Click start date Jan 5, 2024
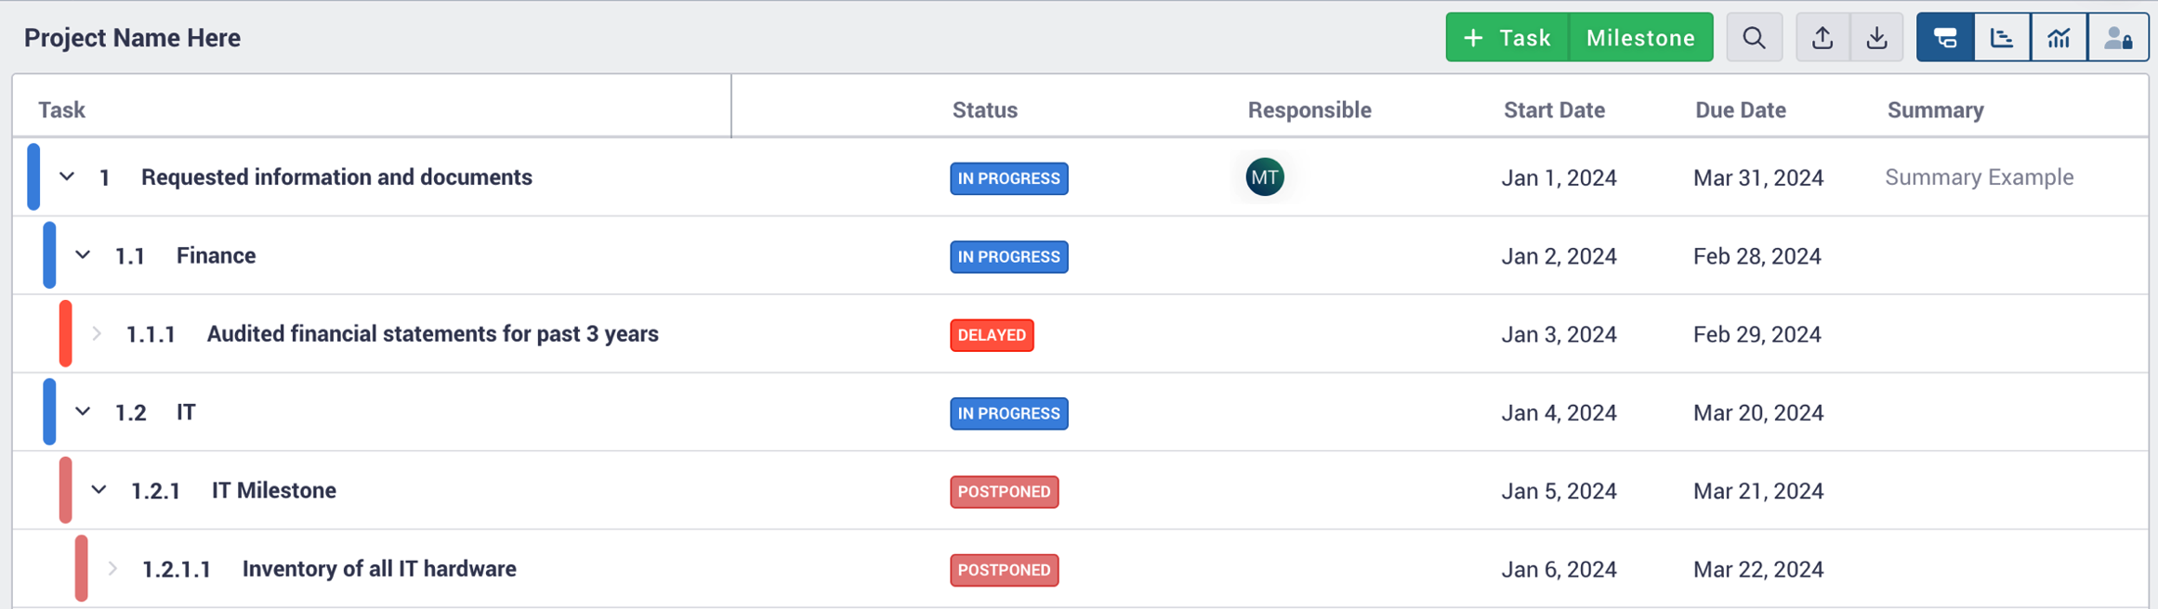The image size is (2158, 609). click(x=1559, y=491)
